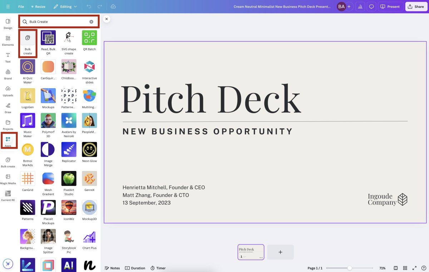Viewport: 429px width, 272px height.
Task: Adjust the zoom level slider
Action: (x=350, y=268)
